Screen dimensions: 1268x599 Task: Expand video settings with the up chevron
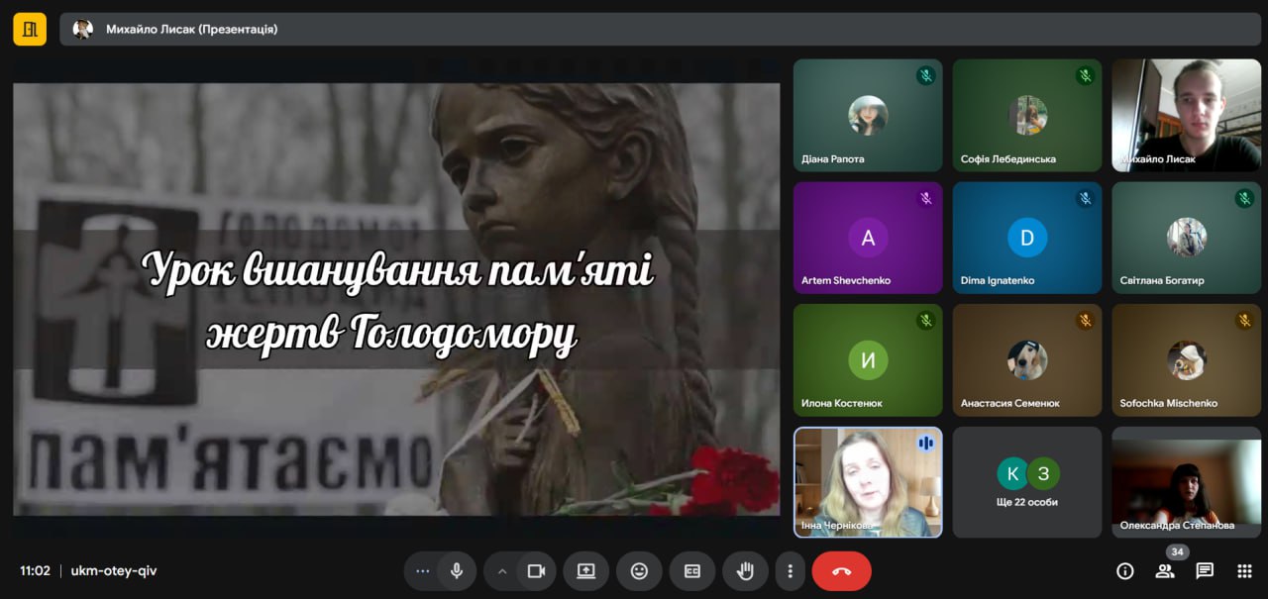[502, 571]
